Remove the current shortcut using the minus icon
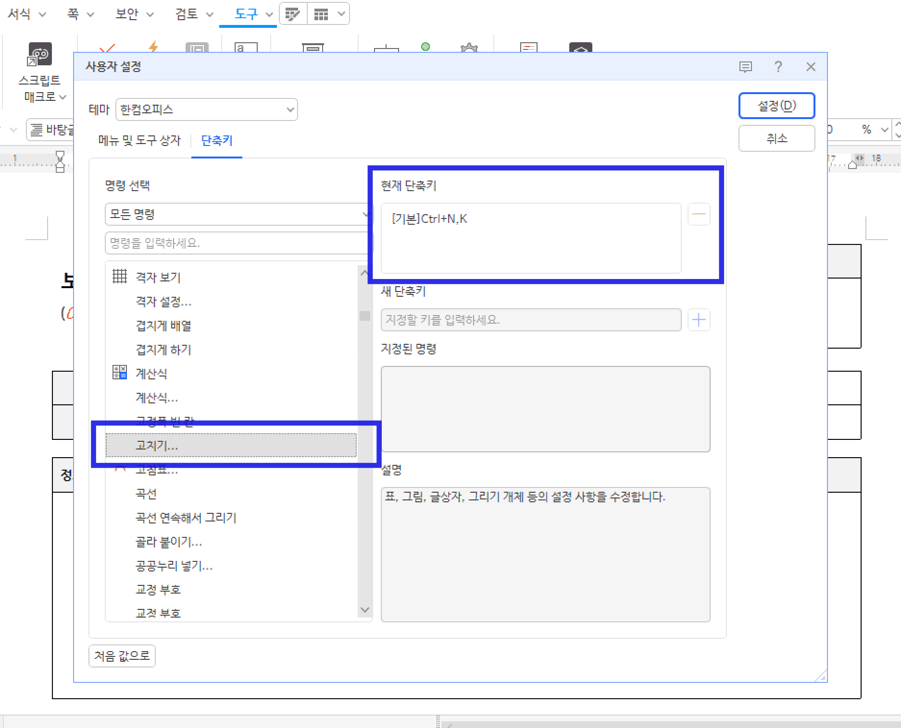This screenshot has width=901, height=728. [699, 214]
